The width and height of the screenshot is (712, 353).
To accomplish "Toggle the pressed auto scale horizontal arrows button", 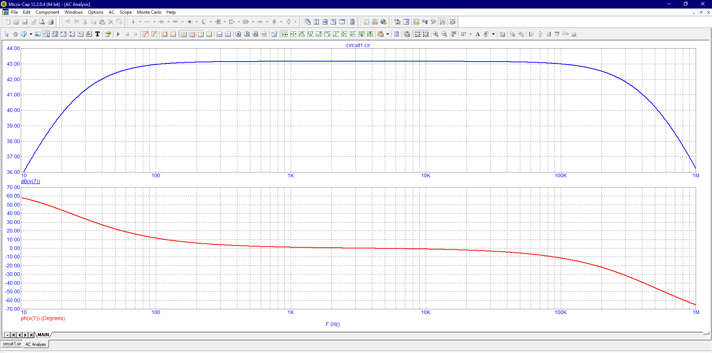I will pyautogui.click(x=418, y=34).
